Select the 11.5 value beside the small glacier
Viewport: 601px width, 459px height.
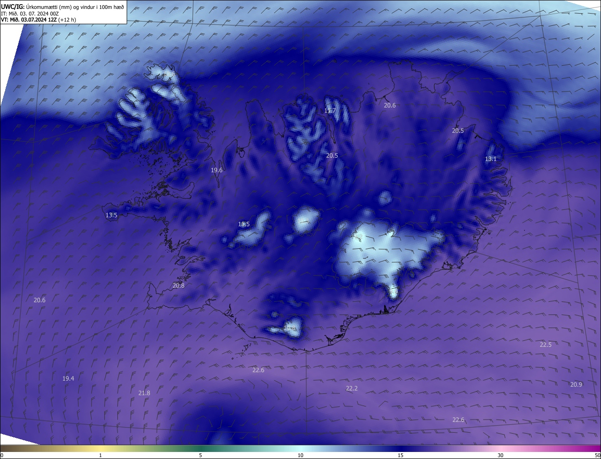click(x=244, y=224)
